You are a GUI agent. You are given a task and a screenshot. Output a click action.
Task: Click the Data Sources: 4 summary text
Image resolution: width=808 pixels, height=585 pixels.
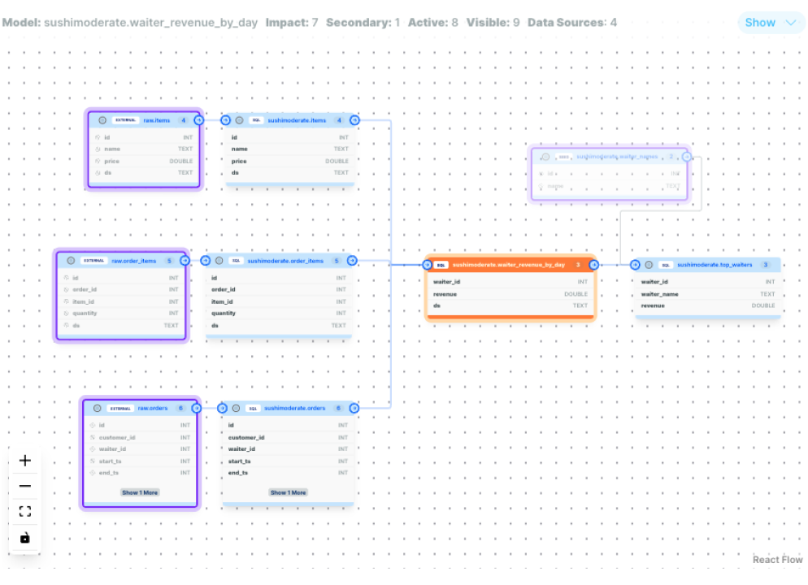[x=572, y=23]
